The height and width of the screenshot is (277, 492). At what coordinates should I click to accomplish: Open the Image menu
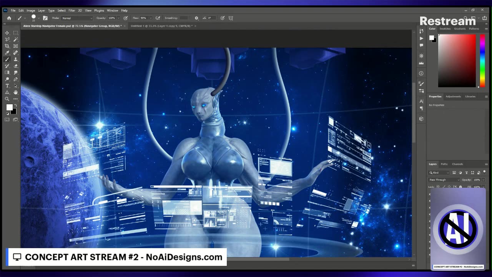click(31, 10)
